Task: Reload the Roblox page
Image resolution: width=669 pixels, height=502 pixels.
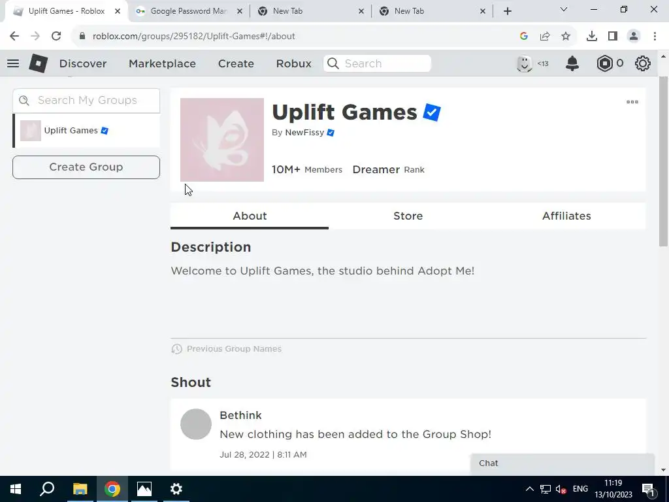Action: click(56, 37)
